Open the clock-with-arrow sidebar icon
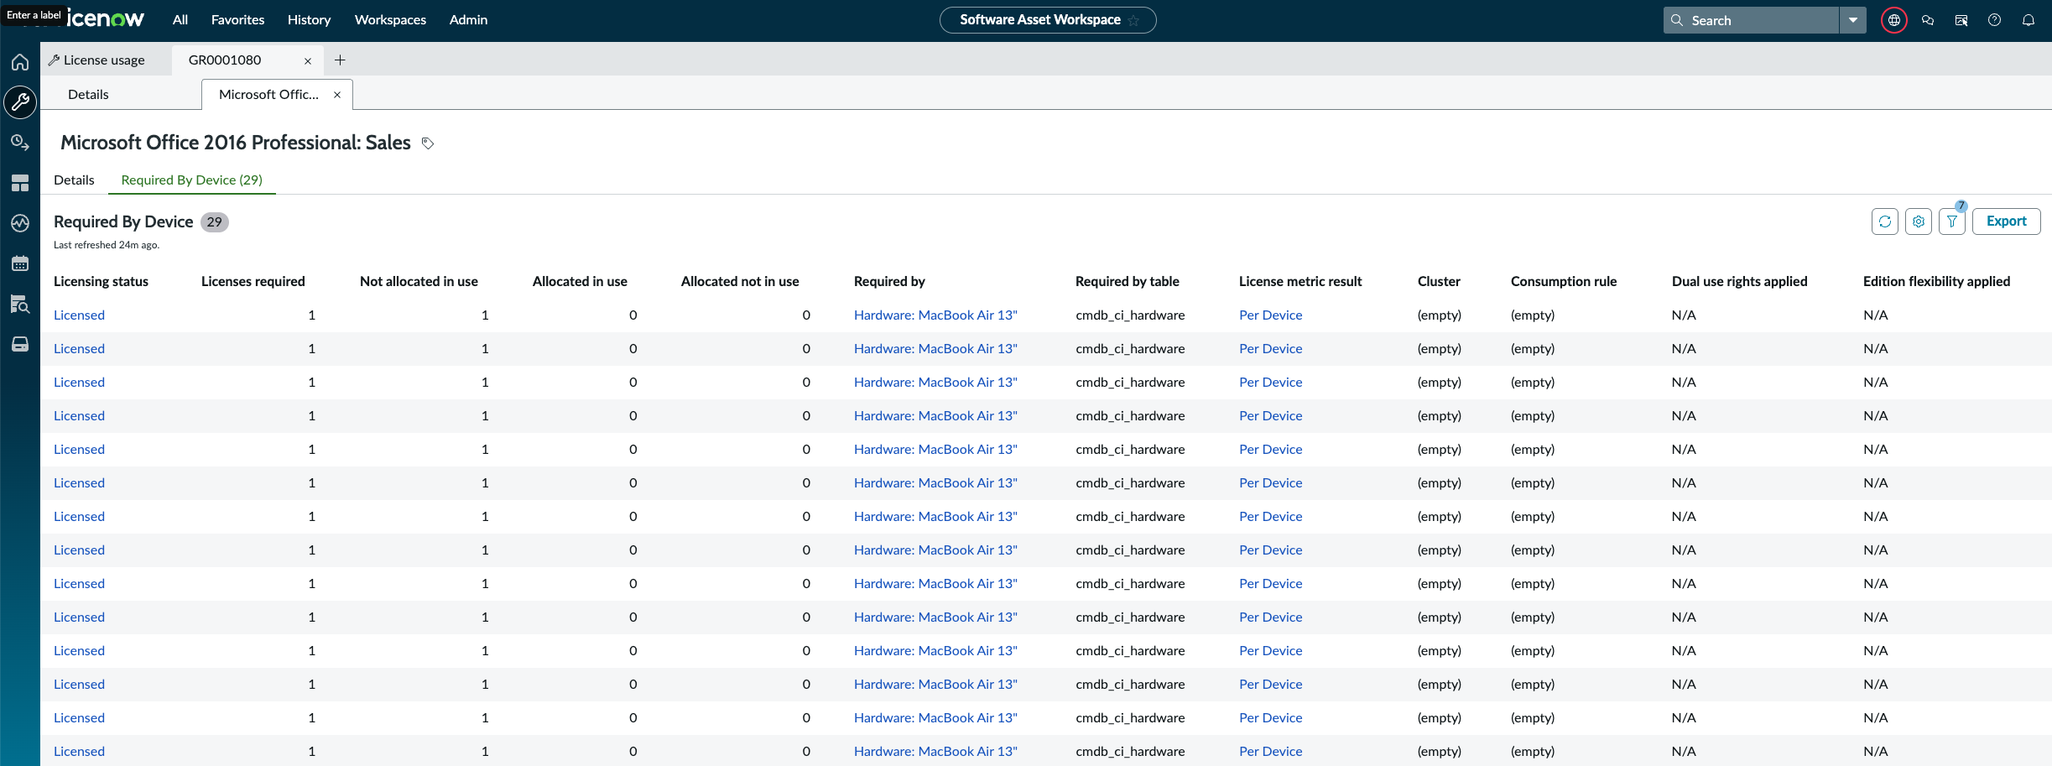This screenshot has height=766, width=2052. 20,143
